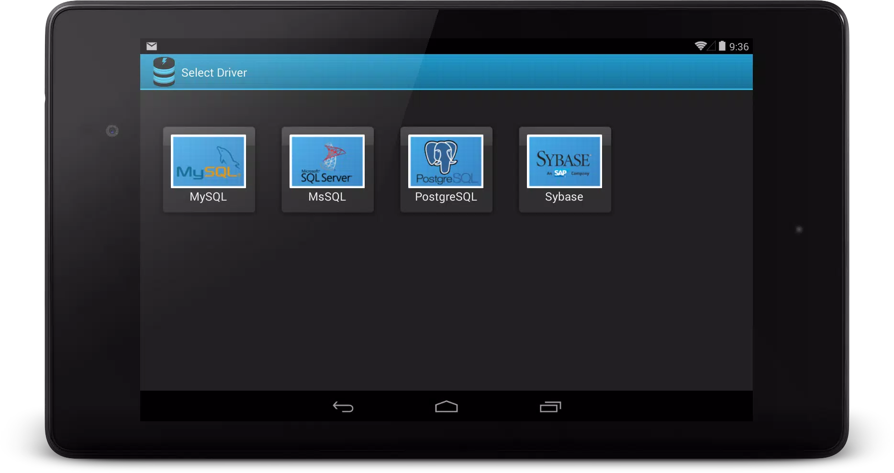Screen dimensions: 894x473
Task: Choose the Microsoft SQL Server logo
Action: (x=327, y=161)
